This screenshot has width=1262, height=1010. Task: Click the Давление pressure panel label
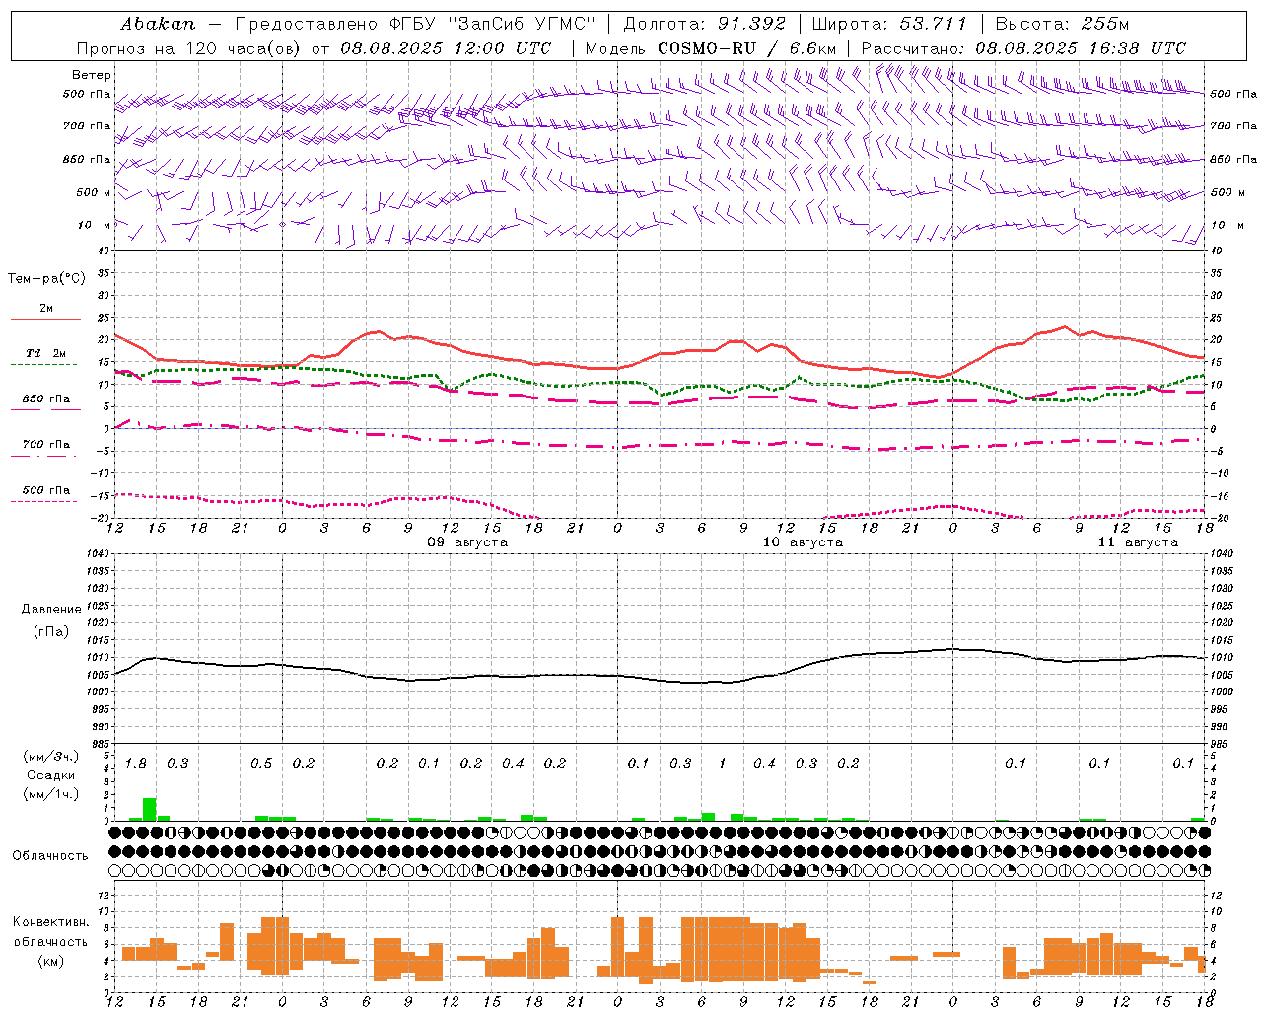coord(51,610)
